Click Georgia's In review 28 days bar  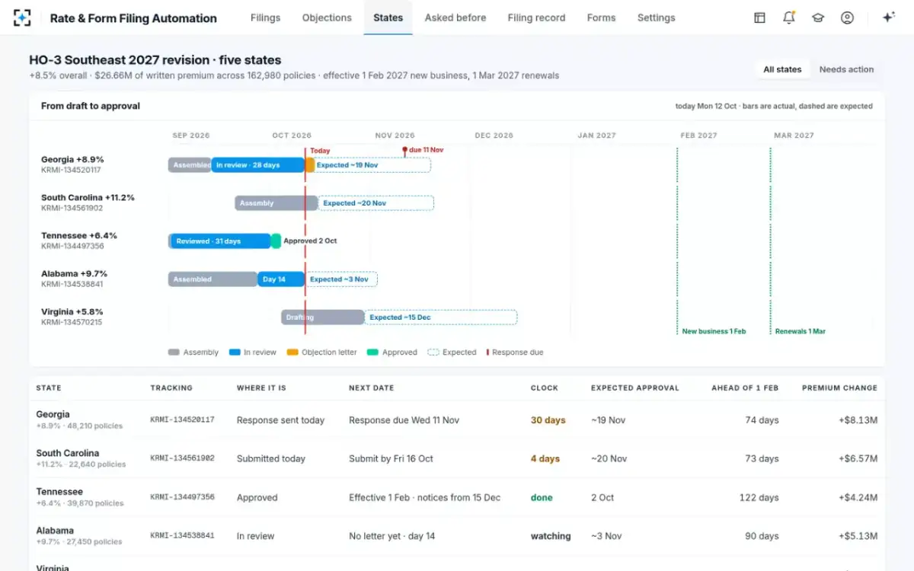pos(258,165)
